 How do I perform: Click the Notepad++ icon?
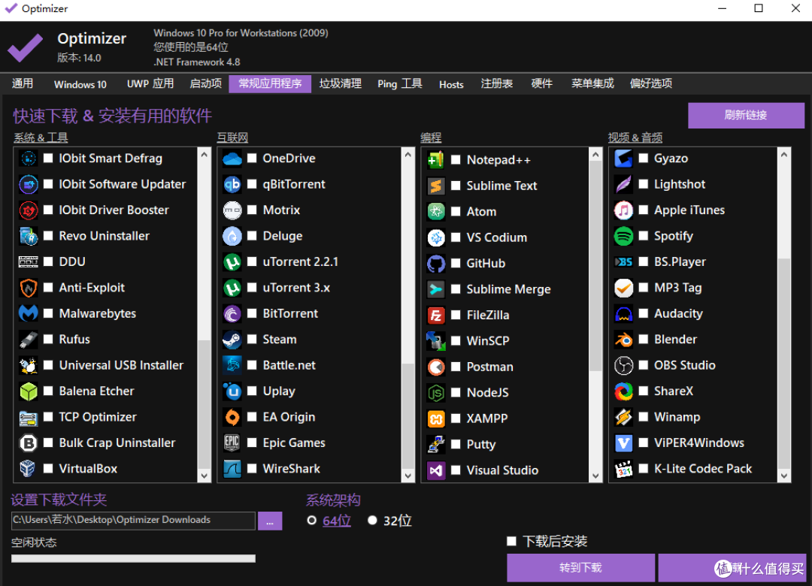point(436,159)
